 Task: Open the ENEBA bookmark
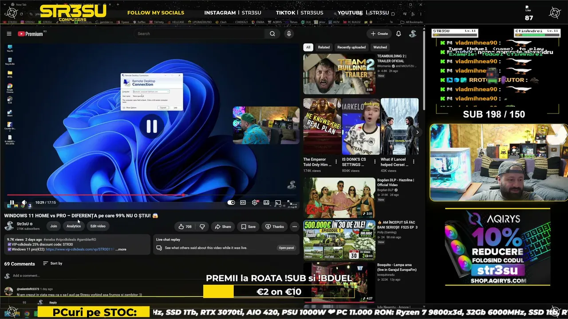pos(258,22)
